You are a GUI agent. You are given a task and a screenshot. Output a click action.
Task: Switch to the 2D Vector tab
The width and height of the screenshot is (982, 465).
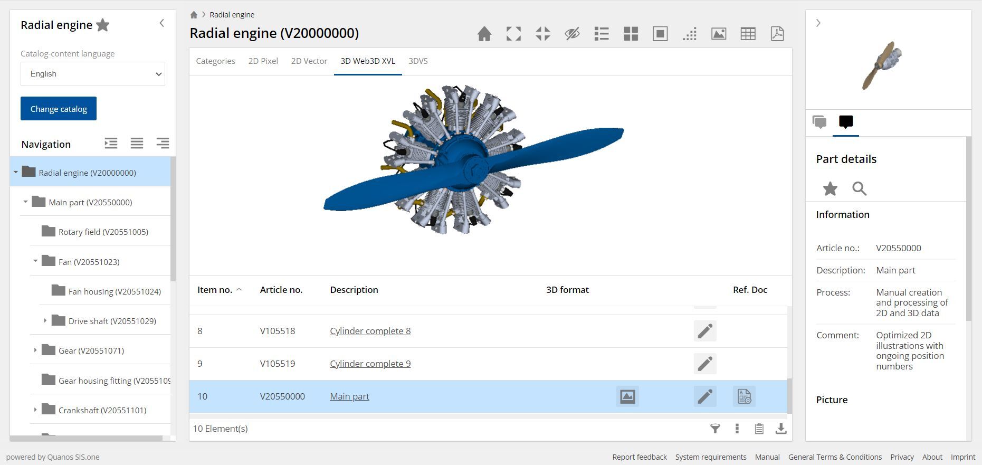309,61
